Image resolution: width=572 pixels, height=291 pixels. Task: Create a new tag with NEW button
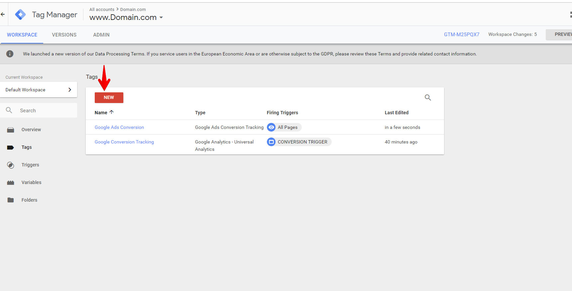click(x=109, y=98)
